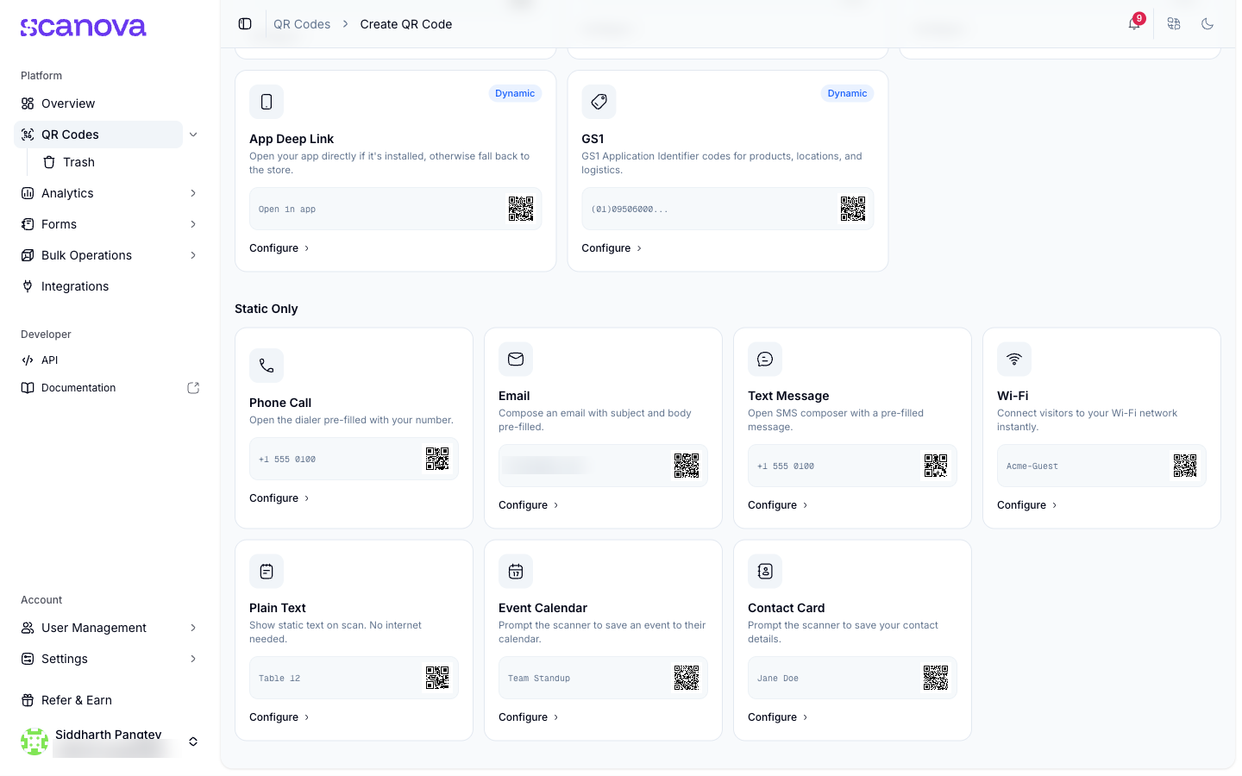Viewport: 1242px width, 776px height.
Task: Click the Phone Call handset icon
Action: click(267, 366)
